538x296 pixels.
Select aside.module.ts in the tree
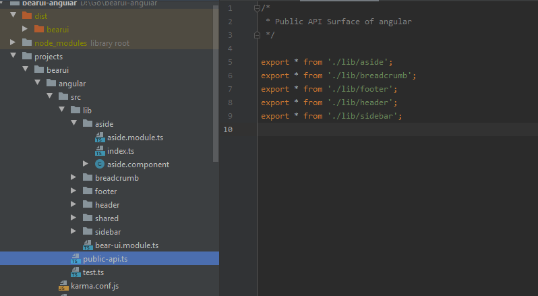tap(136, 137)
